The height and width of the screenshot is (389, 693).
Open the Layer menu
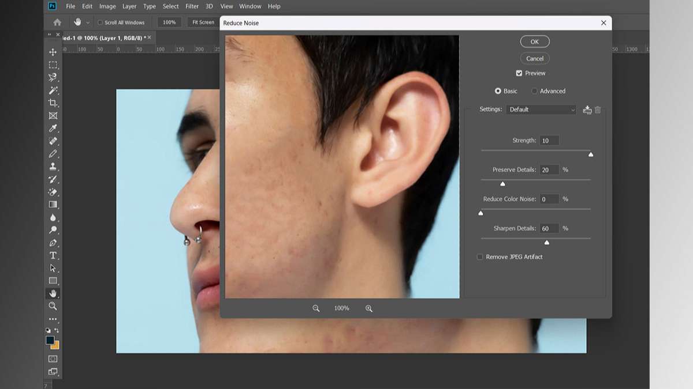click(x=129, y=6)
